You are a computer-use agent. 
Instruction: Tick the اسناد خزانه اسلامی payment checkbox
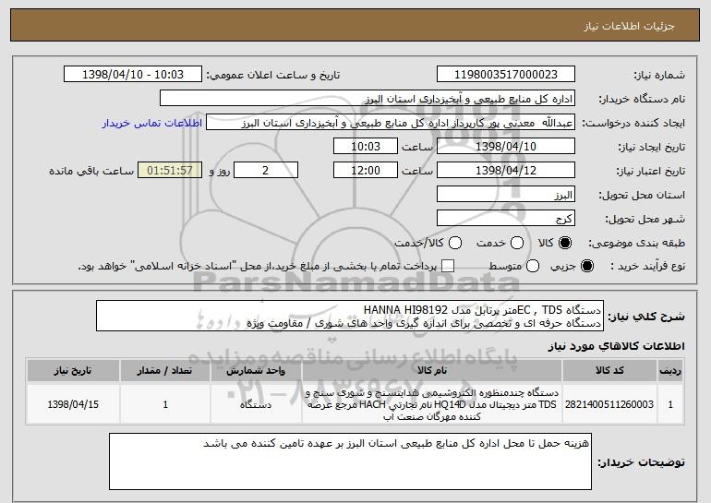pyautogui.click(x=448, y=266)
